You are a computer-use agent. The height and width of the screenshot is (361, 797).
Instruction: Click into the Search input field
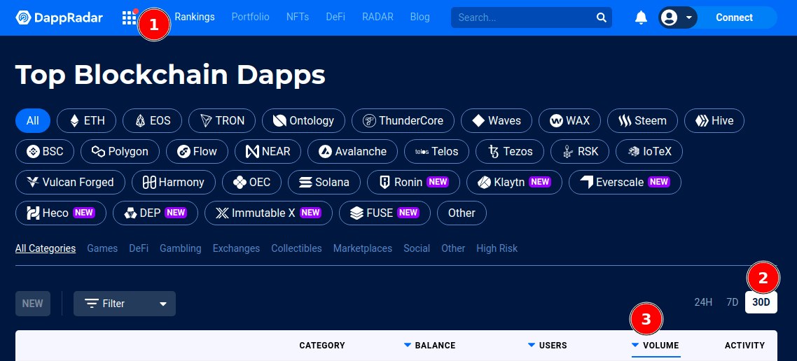tap(522, 17)
